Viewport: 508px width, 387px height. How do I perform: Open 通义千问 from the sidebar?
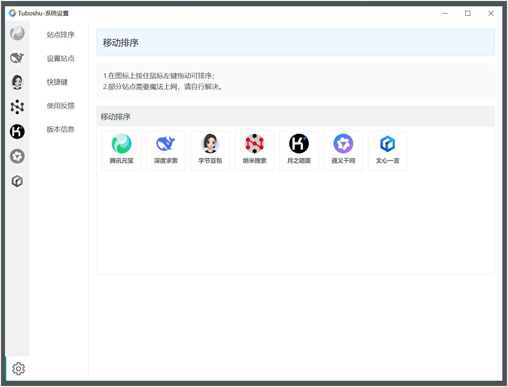tap(17, 156)
